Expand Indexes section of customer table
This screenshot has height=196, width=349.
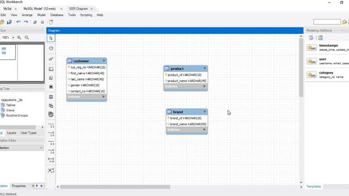pos(104,97)
